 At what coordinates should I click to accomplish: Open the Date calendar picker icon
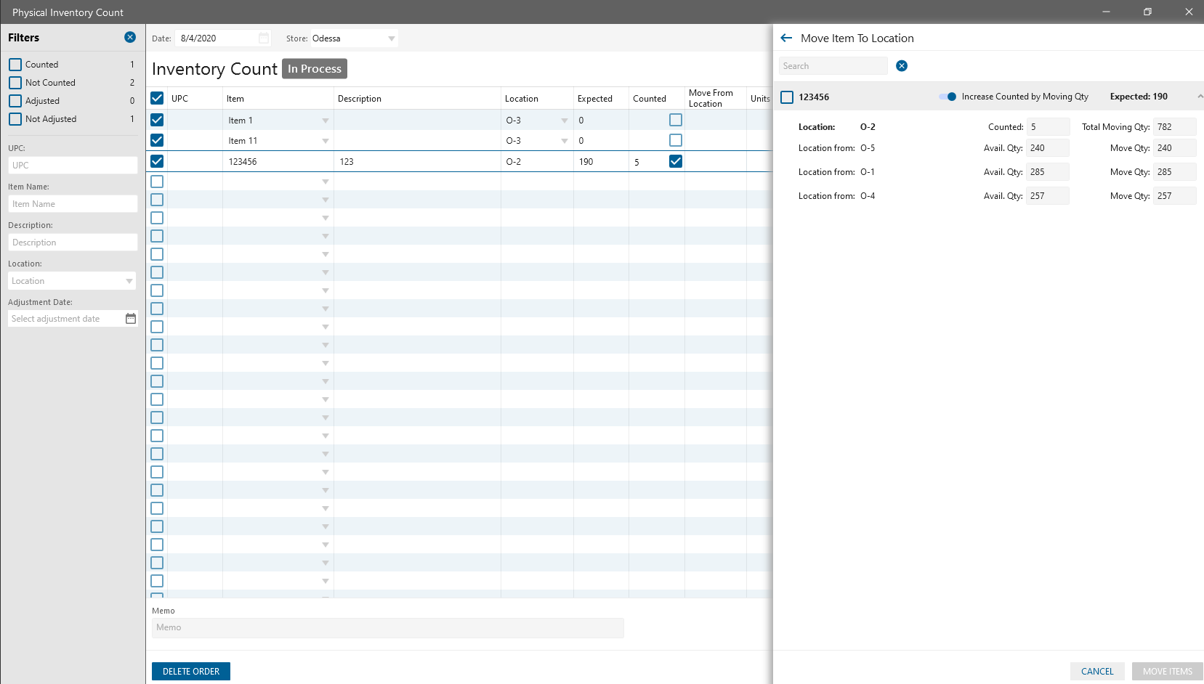pos(264,38)
